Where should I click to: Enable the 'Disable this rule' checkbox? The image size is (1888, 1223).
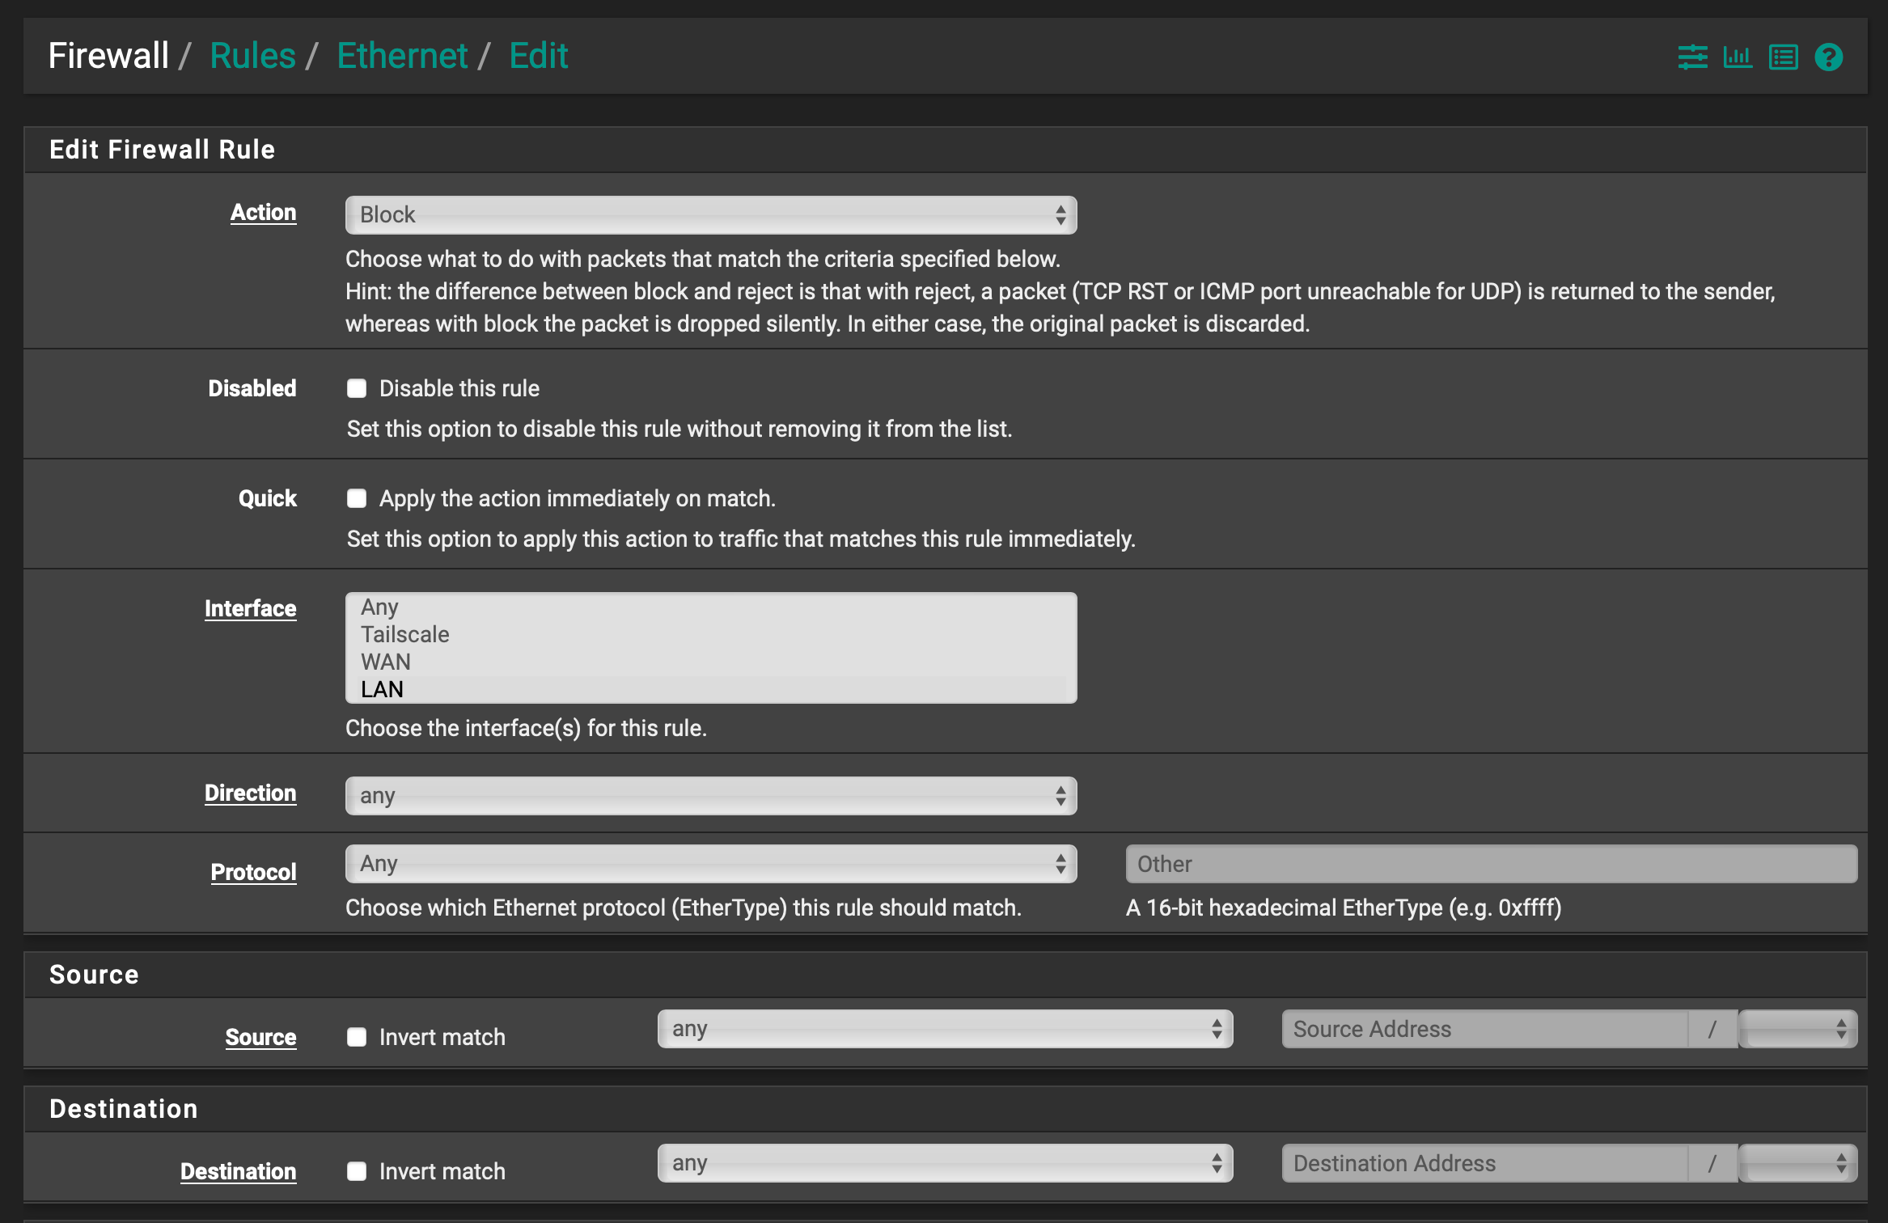click(357, 388)
